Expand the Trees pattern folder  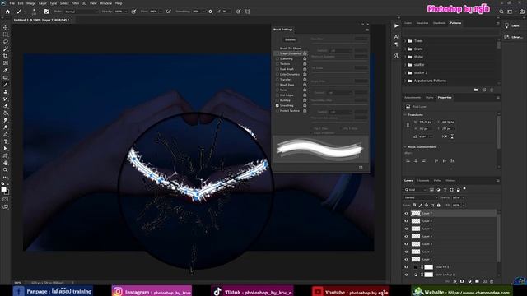point(405,41)
